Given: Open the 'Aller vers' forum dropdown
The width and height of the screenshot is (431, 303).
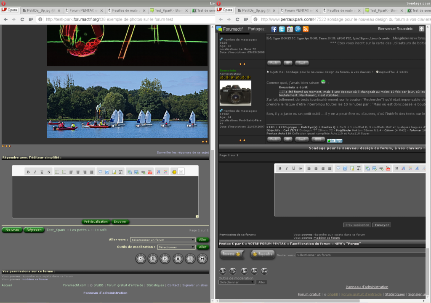Looking at the screenshot, I should 162,240.
